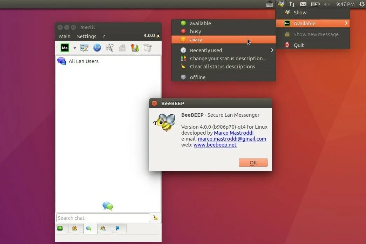The width and height of the screenshot is (366, 244).
Task: Click OK in the BeeBEEP dialog
Action: 253,163
